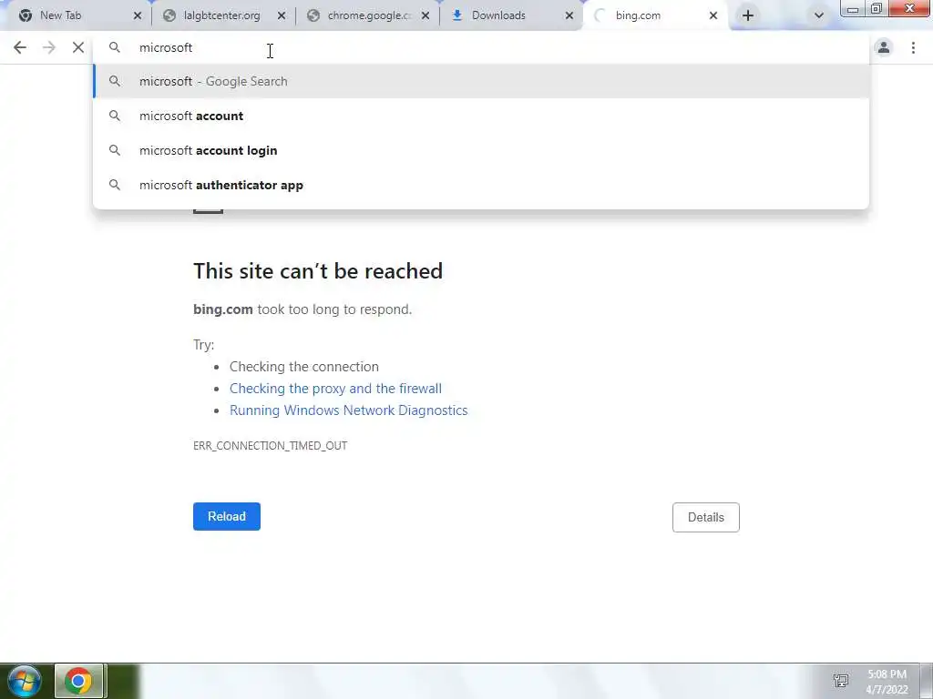This screenshot has height=699, width=933.
Task: Close the New Tab tab
Action: pos(138,15)
